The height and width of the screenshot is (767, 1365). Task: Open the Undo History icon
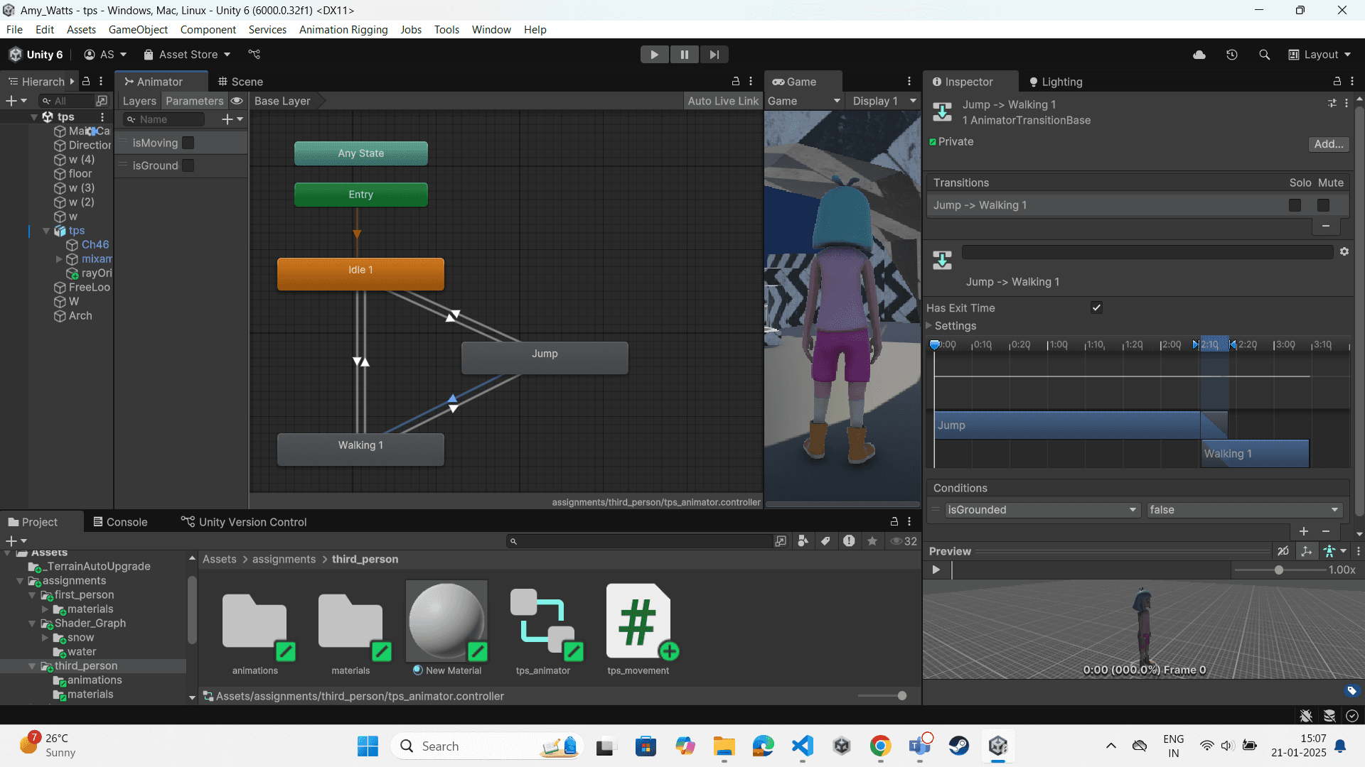tap(1231, 55)
